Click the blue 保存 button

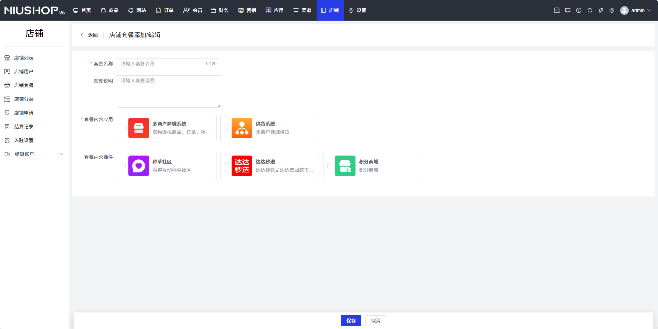point(351,321)
